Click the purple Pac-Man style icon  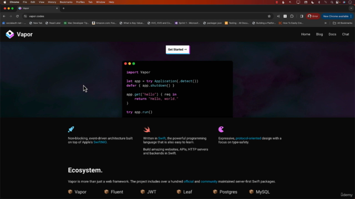(x=221, y=129)
